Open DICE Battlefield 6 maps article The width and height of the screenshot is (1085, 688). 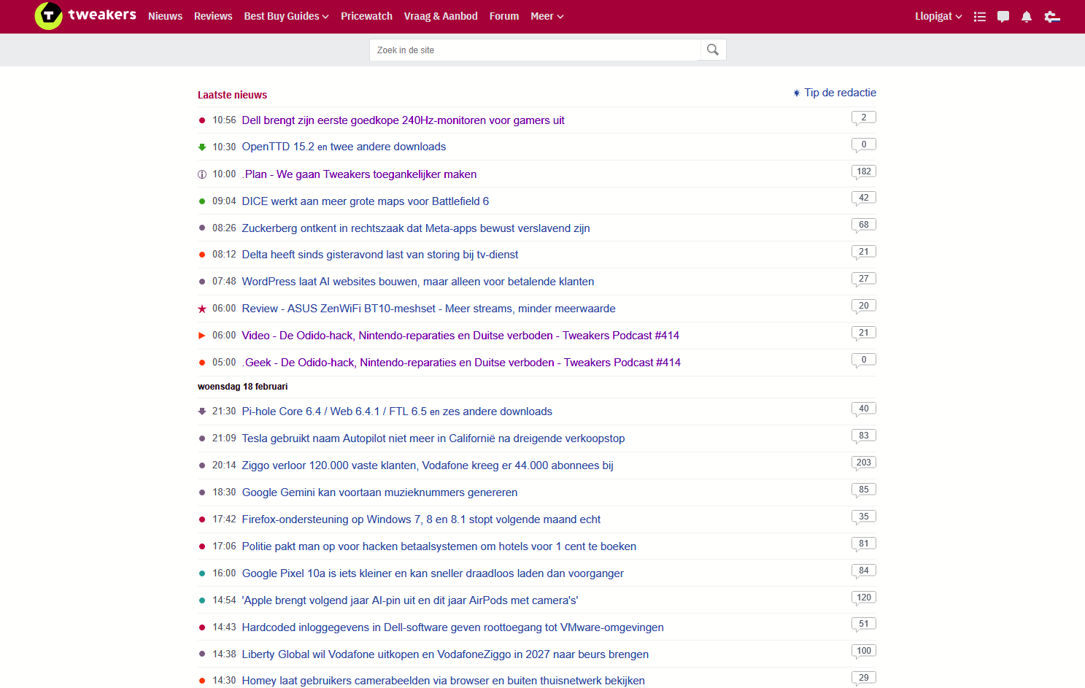[x=366, y=201]
